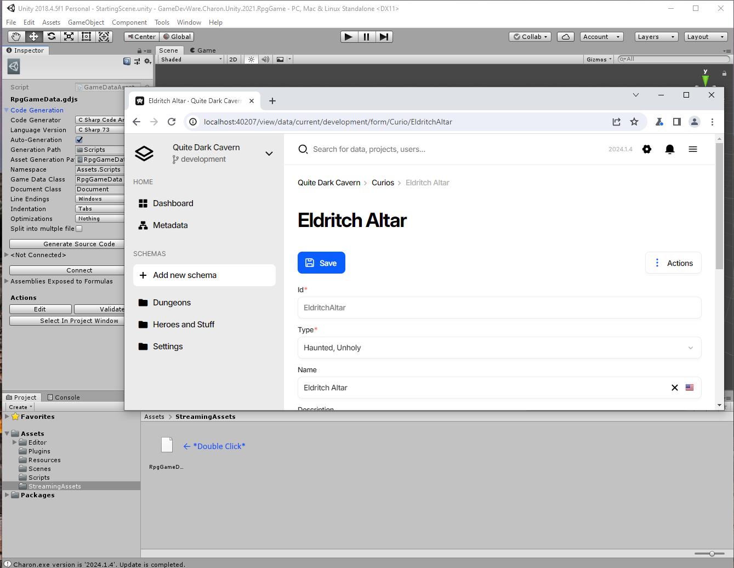Click the blue Save button
This screenshot has height=568, width=734.
(x=321, y=263)
